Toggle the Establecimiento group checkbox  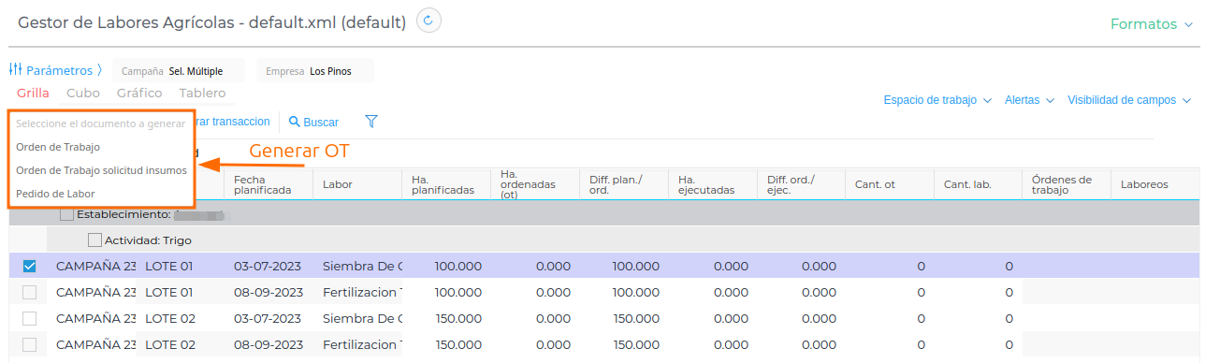click(x=66, y=214)
